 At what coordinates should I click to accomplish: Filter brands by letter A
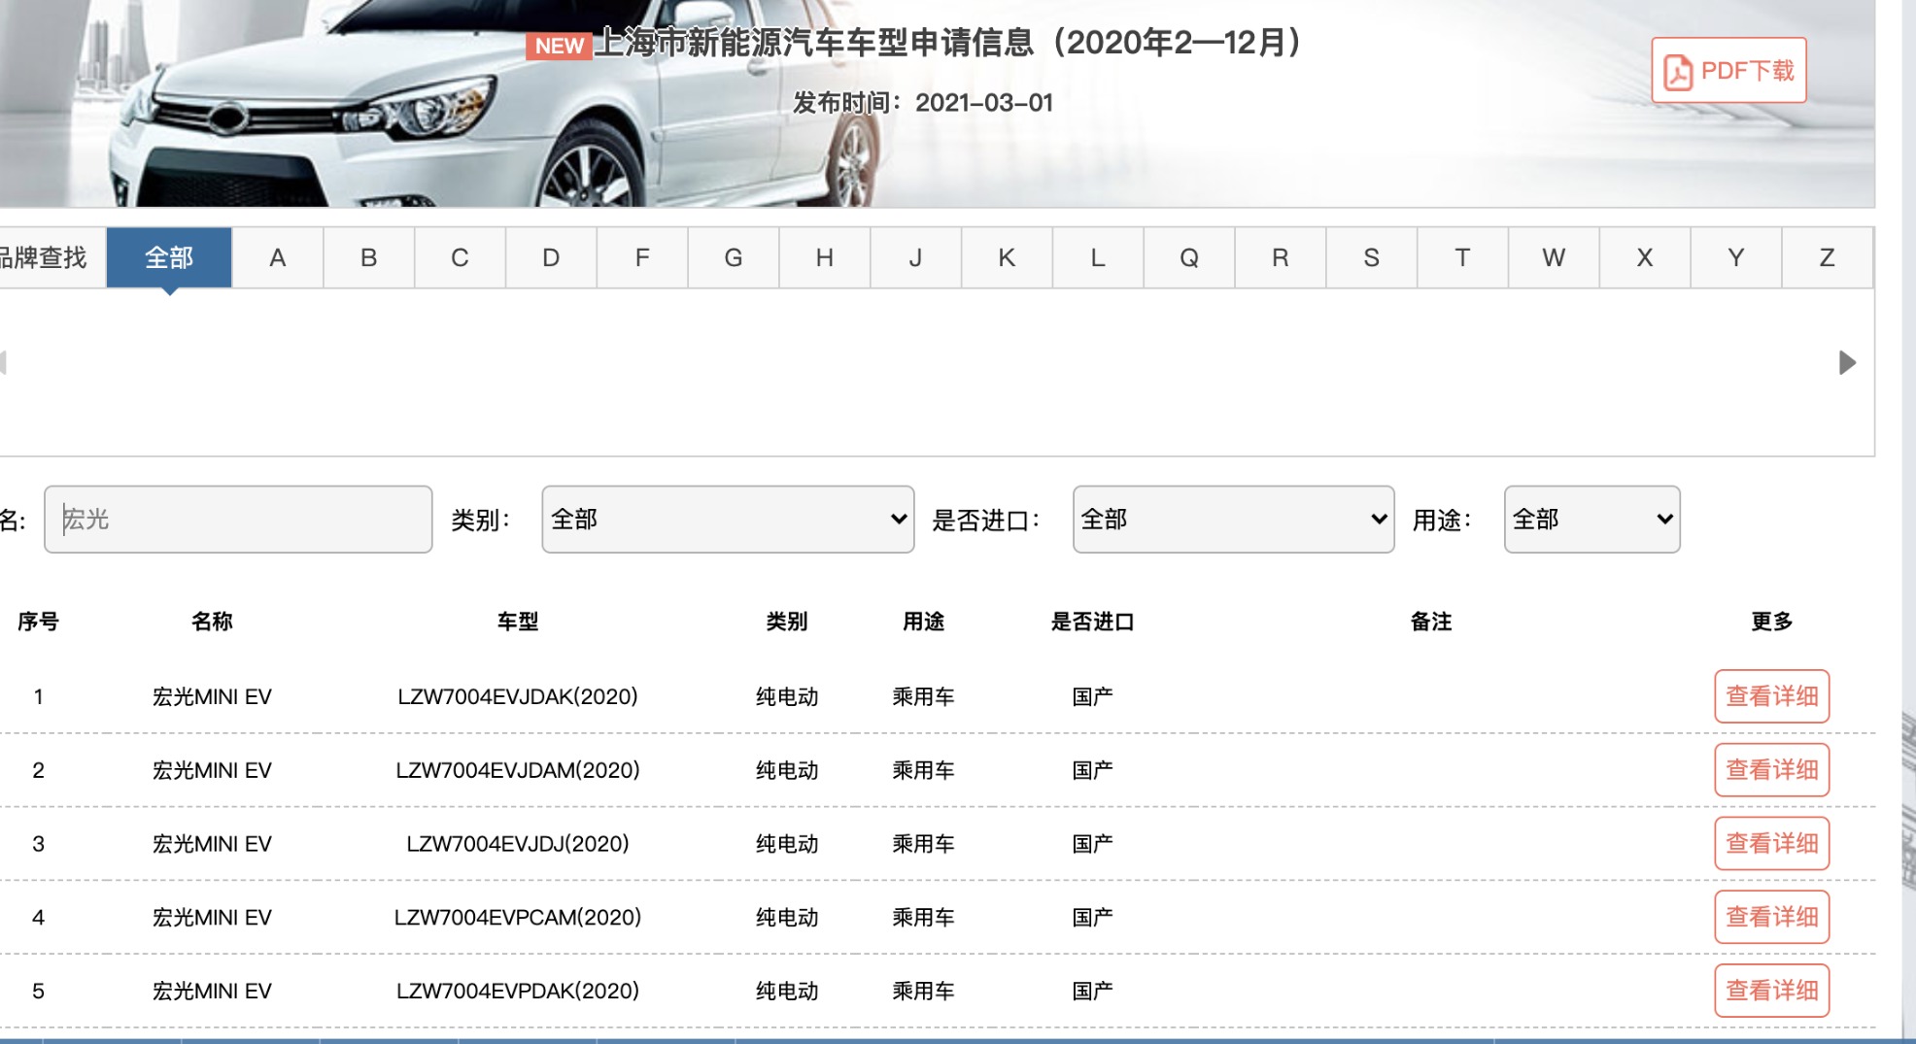tap(278, 257)
